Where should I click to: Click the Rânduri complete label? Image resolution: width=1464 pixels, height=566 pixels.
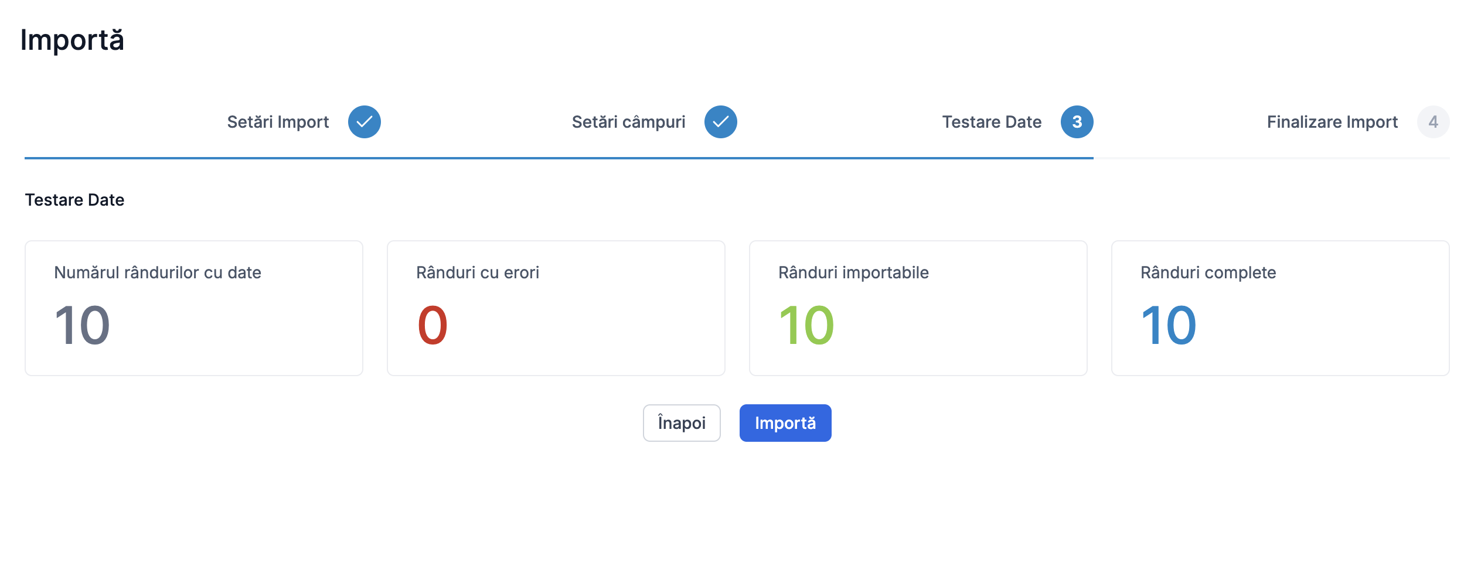click(x=1208, y=272)
